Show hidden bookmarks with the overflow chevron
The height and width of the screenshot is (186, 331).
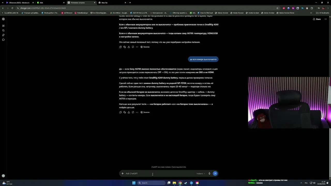click(311, 13)
